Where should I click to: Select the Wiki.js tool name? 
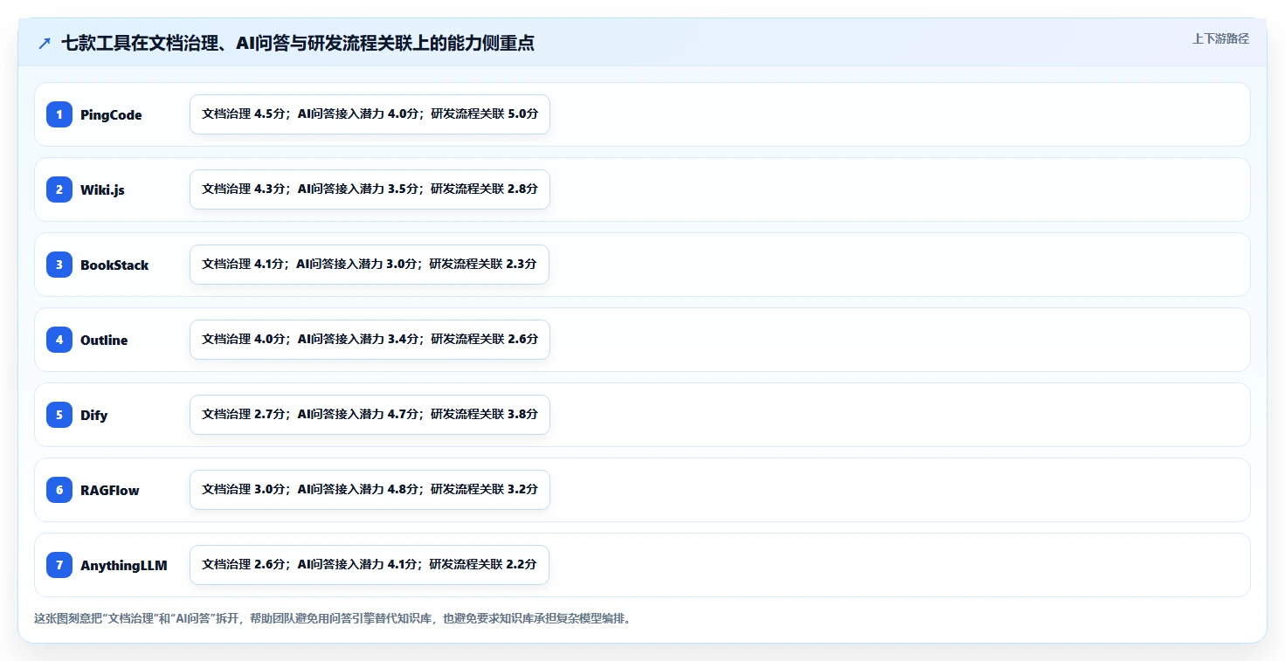pyautogui.click(x=102, y=190)
